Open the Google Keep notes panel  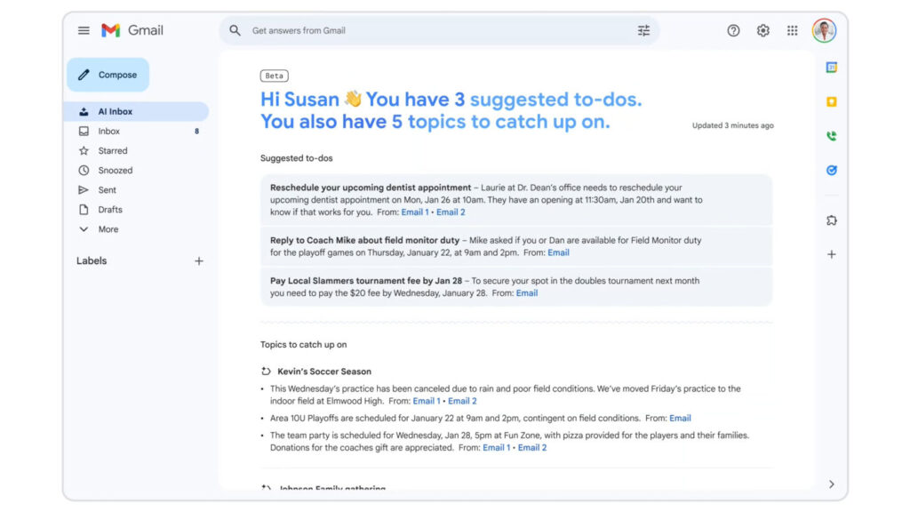(x=830, y=101)
